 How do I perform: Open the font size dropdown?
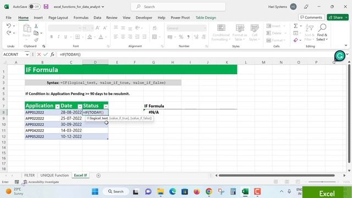92,28
